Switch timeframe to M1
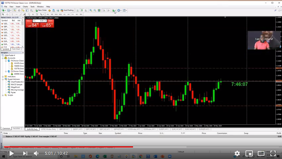The height and width of the screenshot is (159, 282). pyautogui.click(x=48, y=14)
